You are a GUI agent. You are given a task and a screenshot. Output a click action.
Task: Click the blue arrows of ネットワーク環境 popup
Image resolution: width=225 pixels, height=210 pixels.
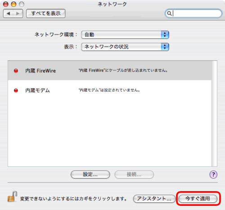tap(165, 35)
